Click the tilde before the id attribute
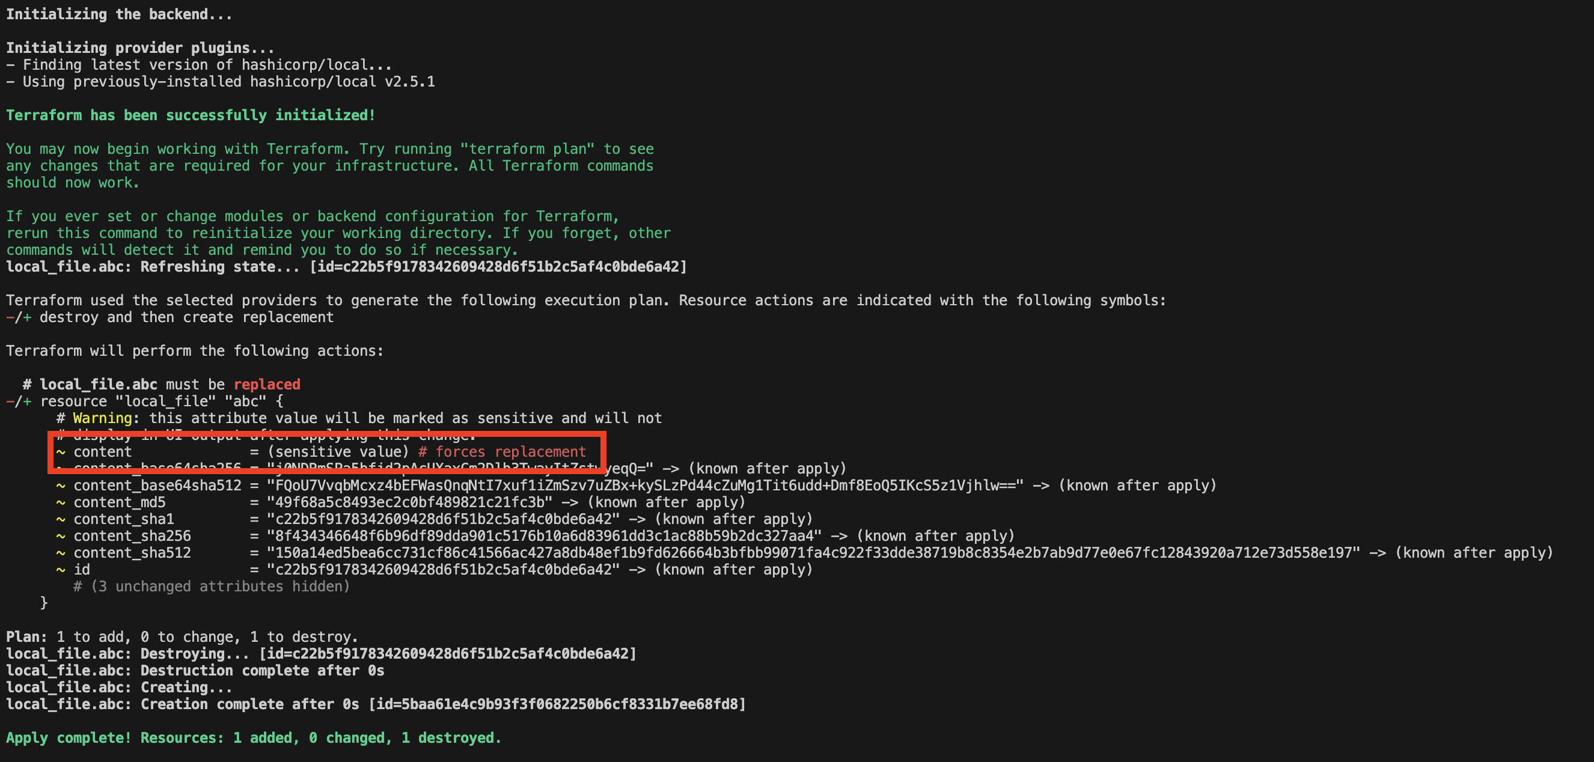 click(61, 569)
